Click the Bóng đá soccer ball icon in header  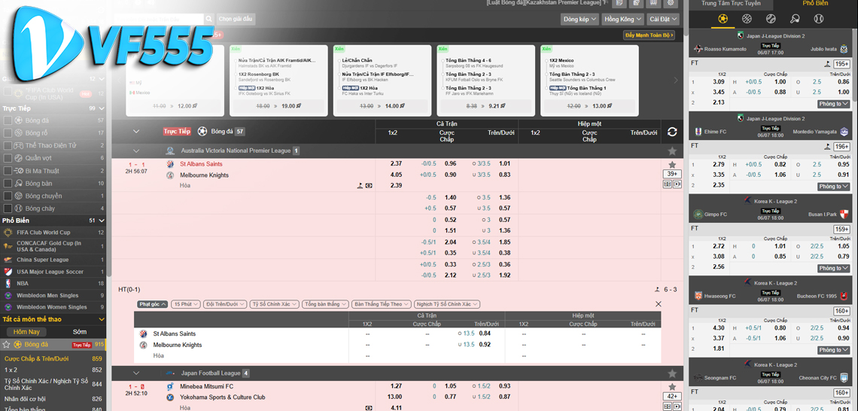pyautogui.click(x=202, y=131)
